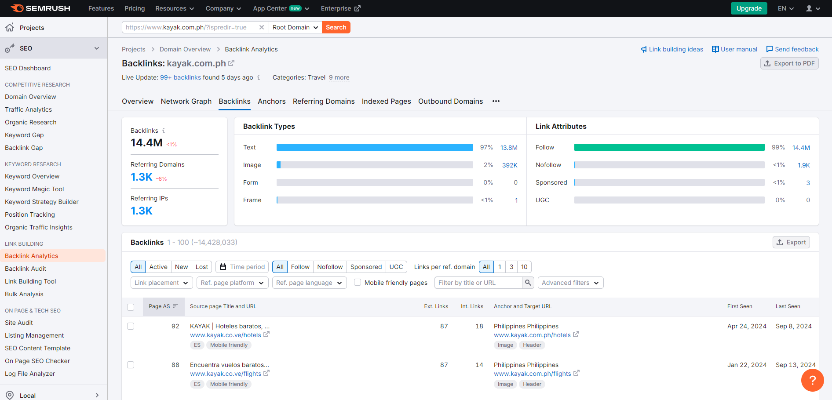Click the user account profile icon
832x400 pixels.
(x=809, y=8)
